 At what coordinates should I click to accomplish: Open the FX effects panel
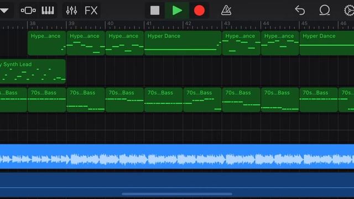[x=91, y=11]
